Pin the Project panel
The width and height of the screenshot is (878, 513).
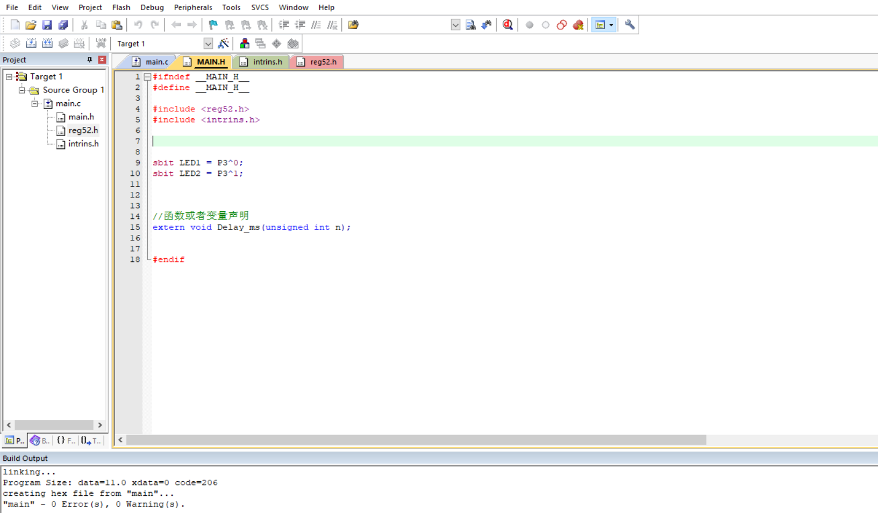(x=90, y=60)
